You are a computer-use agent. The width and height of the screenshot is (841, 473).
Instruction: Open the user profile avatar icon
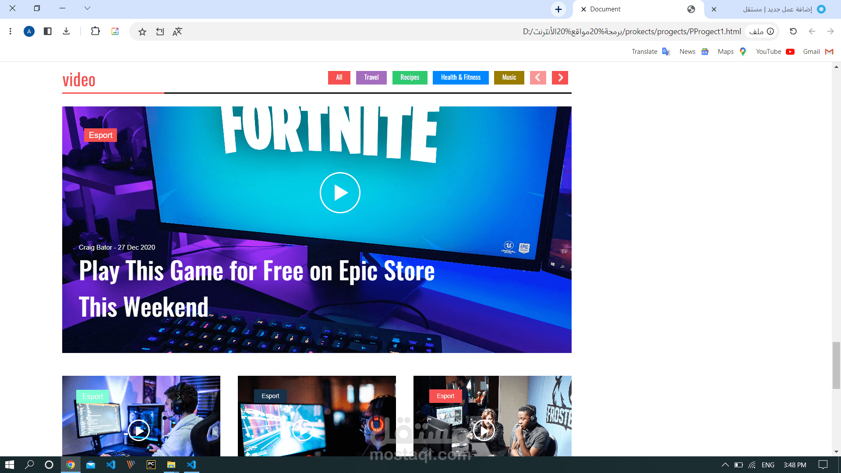click(x=29, y=32)
